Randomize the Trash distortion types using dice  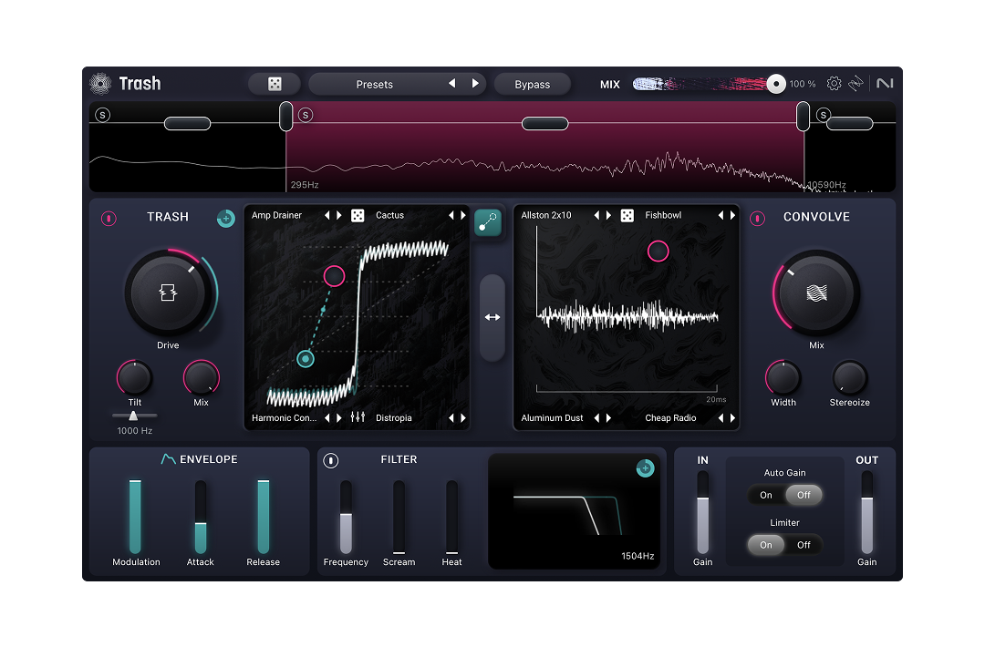(358, 216)
